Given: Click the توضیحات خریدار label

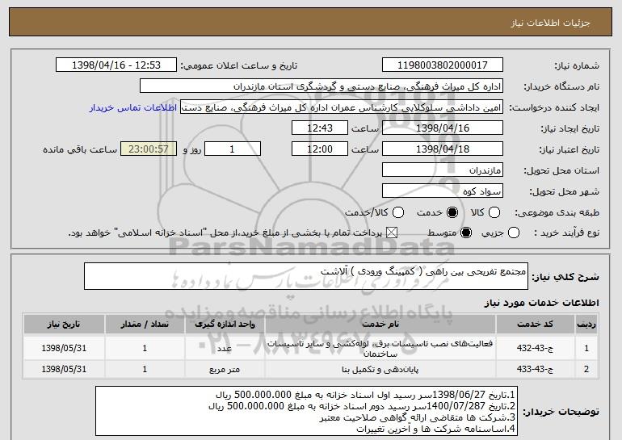Looking at the screenshot, I should pyautogui.click(x=561, y=413).
